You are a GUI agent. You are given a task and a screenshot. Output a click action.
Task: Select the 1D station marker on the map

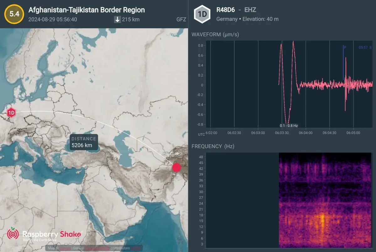11,113
